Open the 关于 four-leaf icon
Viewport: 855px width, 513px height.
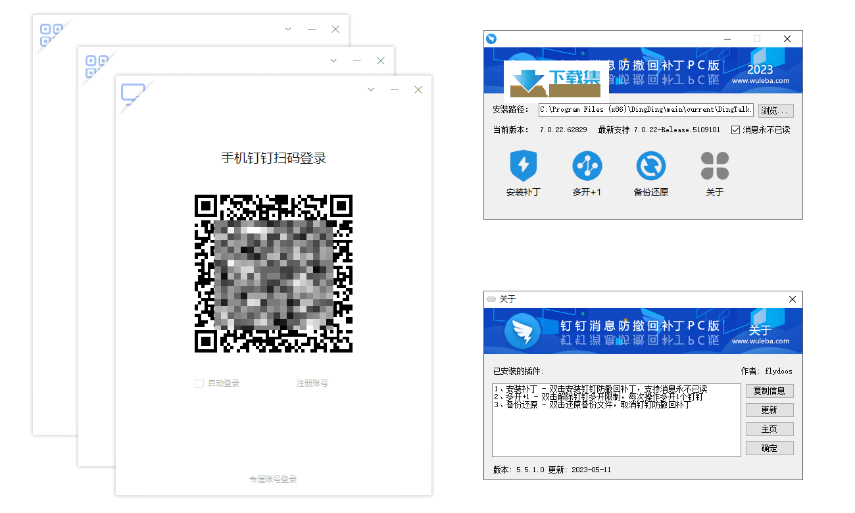pos(715,166)
